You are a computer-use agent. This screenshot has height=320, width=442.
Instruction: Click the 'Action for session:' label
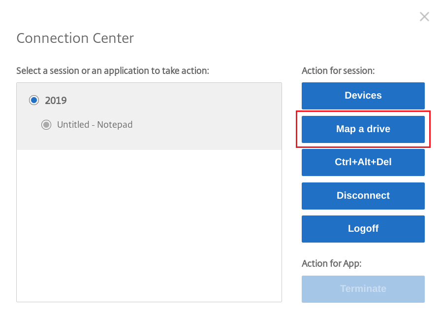338,71
